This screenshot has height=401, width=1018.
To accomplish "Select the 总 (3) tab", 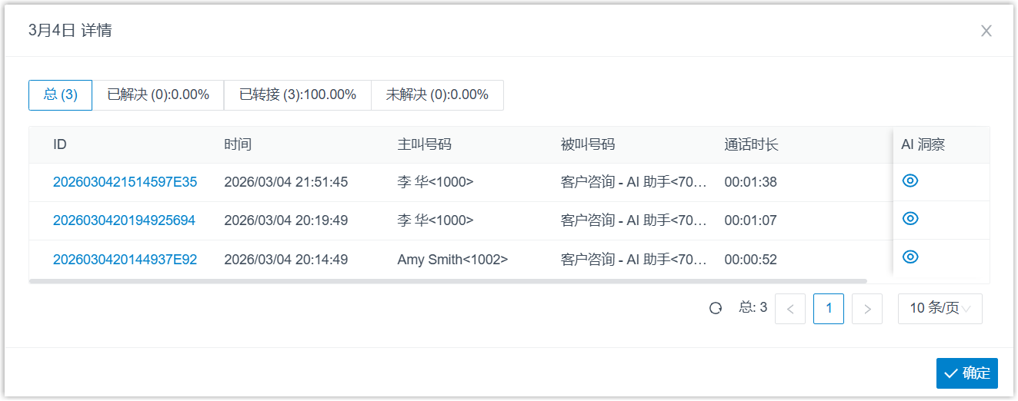I will point(61,95).
